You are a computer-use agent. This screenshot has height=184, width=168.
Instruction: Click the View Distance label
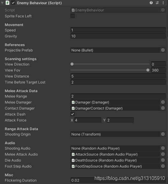click(x=17, y=76)
